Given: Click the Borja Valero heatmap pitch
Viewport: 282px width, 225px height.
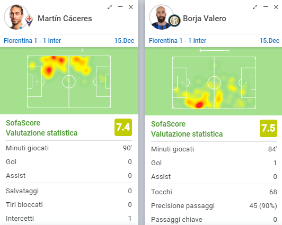Looking at the screenshot, I should [214, 83].
